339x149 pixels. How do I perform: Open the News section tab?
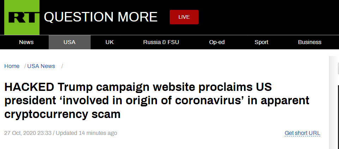26,42
